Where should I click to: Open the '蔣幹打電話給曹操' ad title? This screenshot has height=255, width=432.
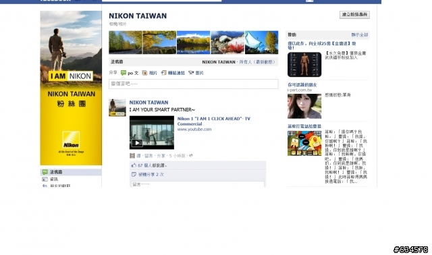point(304,126)
